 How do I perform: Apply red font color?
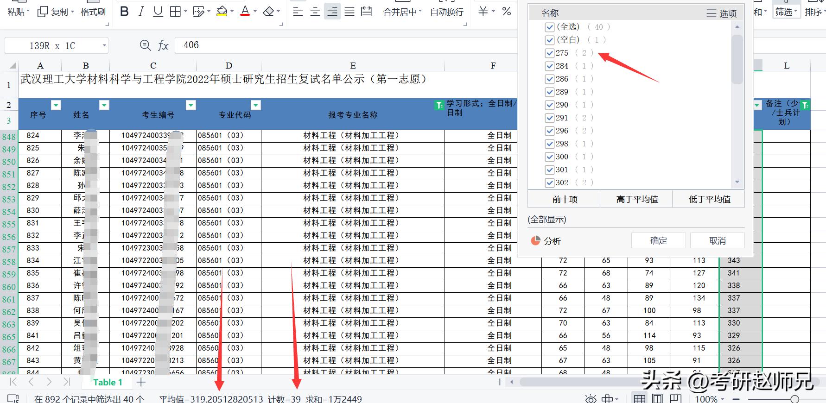pos(245,12)
